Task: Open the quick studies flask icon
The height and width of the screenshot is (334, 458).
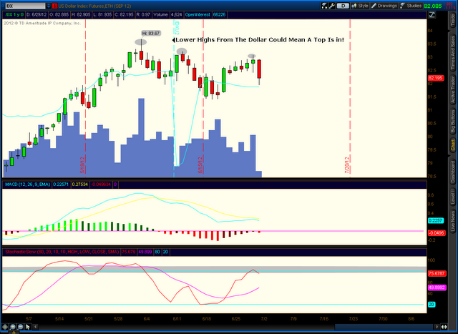Action: point(324,6)
